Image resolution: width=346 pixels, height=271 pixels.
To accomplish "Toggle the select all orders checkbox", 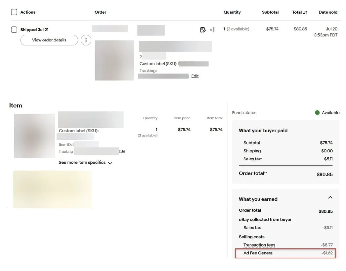I will pos(14,12).
